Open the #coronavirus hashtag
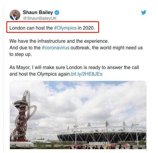 [56, 48]
